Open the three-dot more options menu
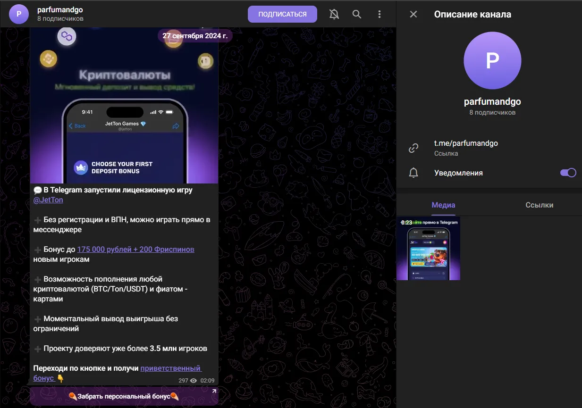 tap(380, 14)
